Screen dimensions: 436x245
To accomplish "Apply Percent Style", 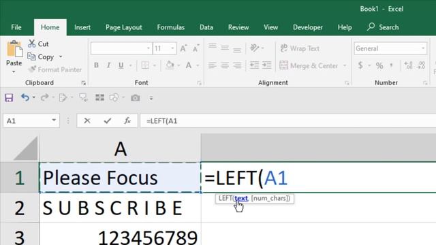I will [379, 65].
